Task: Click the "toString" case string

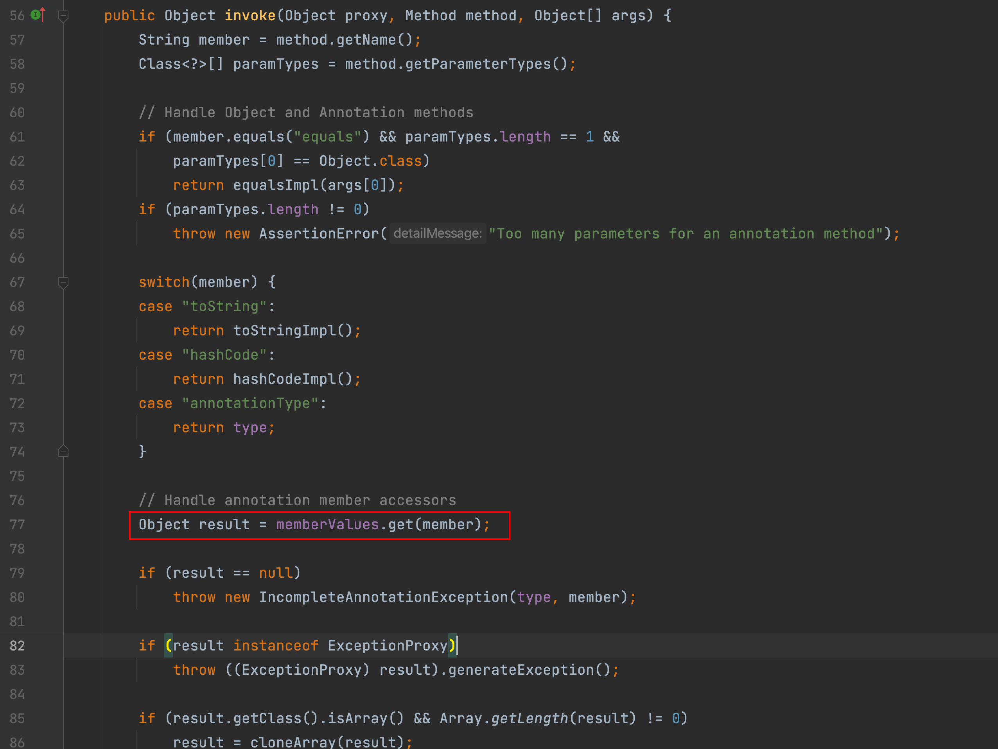Action: click(224, 306)
